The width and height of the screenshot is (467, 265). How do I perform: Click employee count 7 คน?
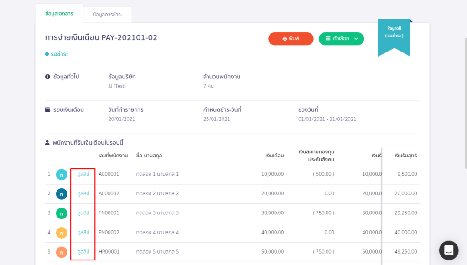(x=208, y=86)
